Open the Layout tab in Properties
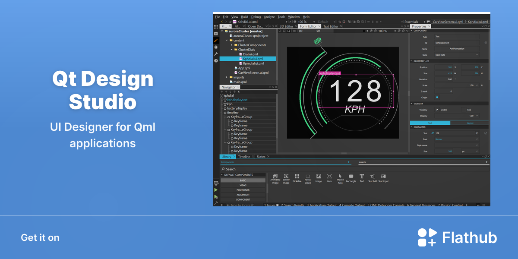 tap(470, 123)
